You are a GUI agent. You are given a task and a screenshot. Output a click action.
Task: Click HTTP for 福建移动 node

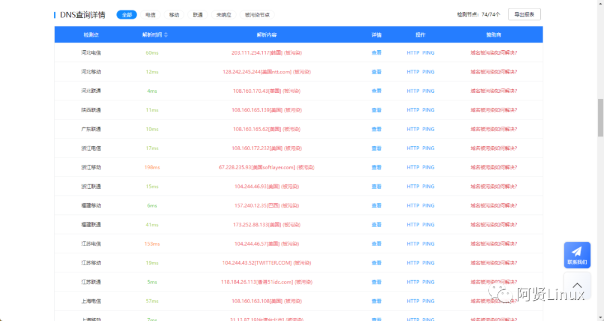(x=413, y=205)
